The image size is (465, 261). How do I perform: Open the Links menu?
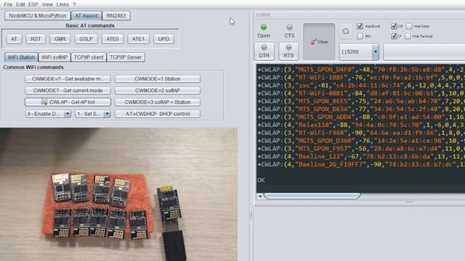62,4
